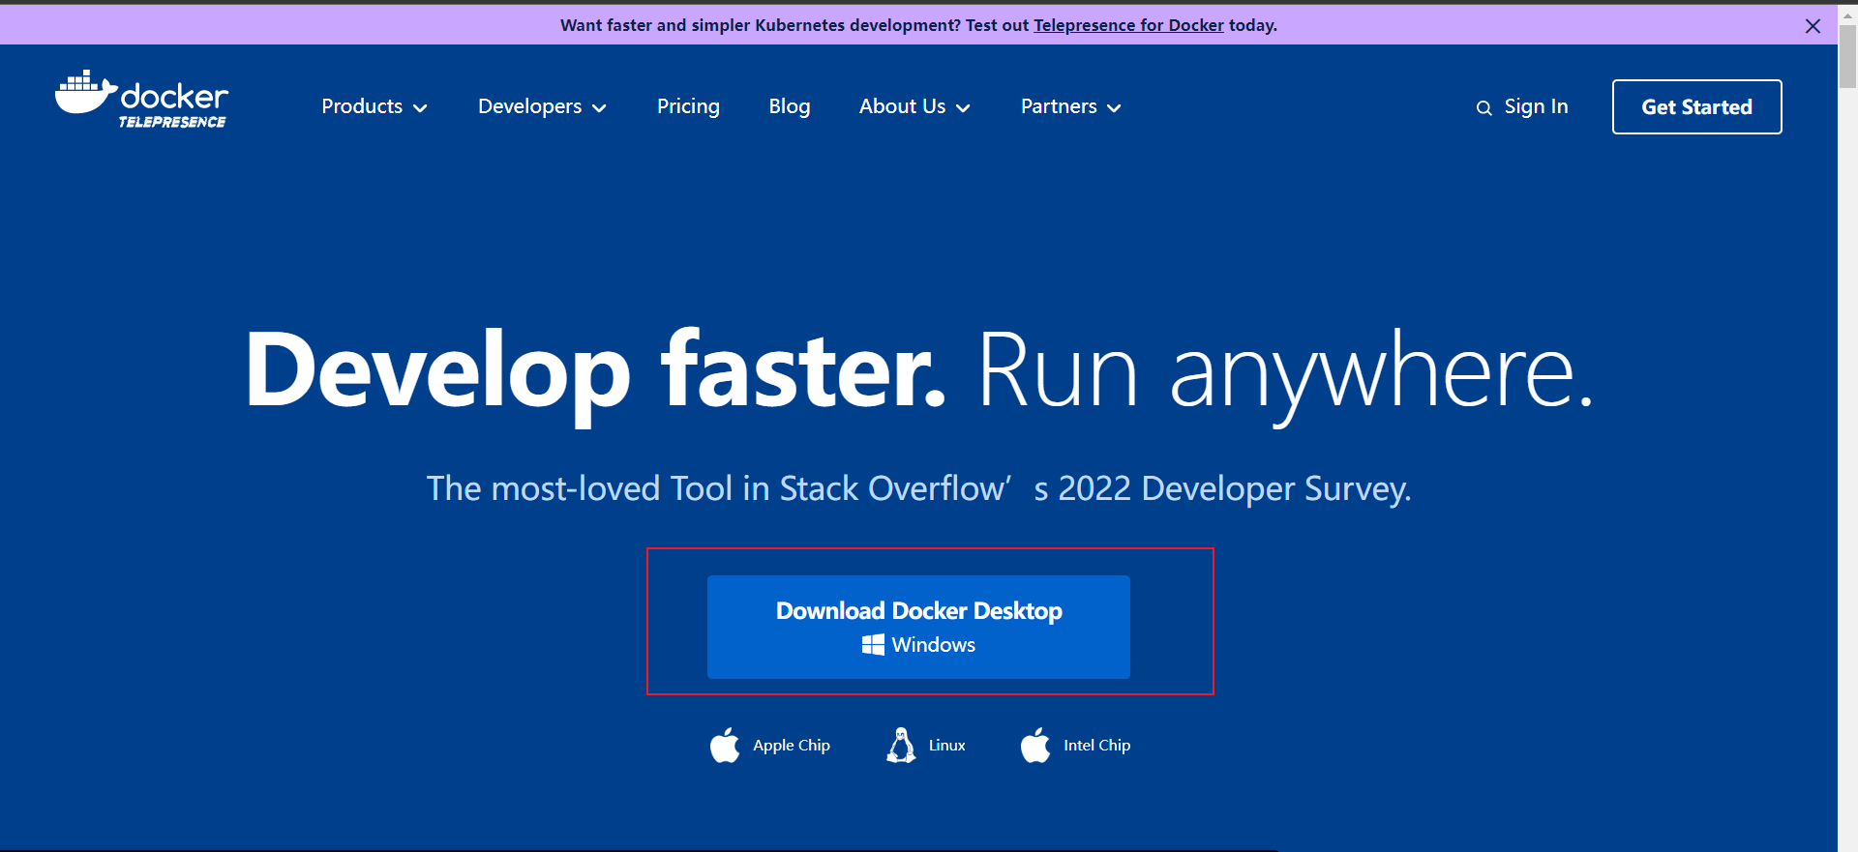Click the Sign In link
Image resolution: width=1858 pixels, height=852 pixels.
[1536, 106]
